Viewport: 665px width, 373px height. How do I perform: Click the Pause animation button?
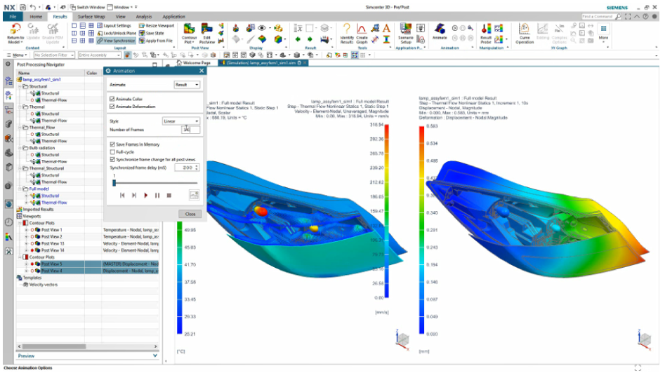coord(157,195)
